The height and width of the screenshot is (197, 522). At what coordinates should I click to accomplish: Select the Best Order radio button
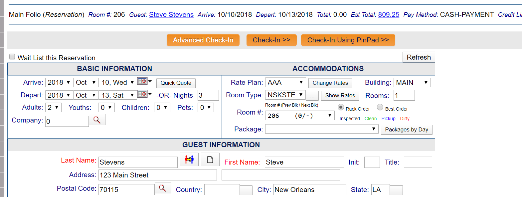(380, 107)
